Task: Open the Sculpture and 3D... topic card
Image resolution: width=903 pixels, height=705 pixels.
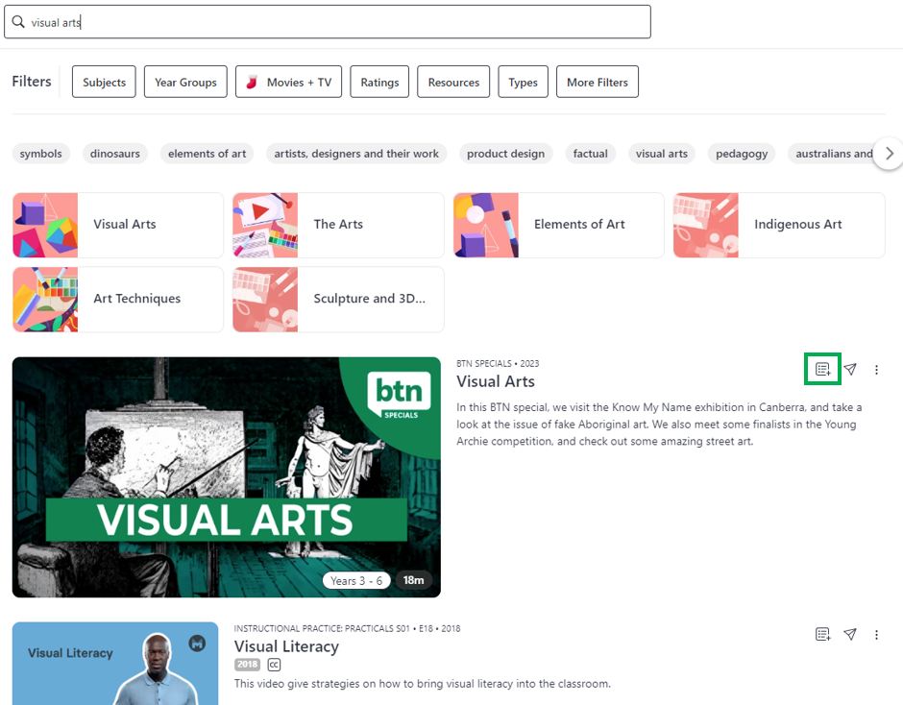Action: pos(338,299)
